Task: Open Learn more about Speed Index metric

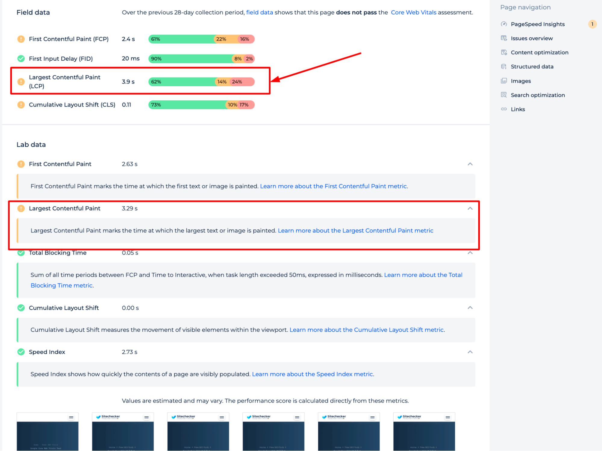Action: tap(313, 374)
